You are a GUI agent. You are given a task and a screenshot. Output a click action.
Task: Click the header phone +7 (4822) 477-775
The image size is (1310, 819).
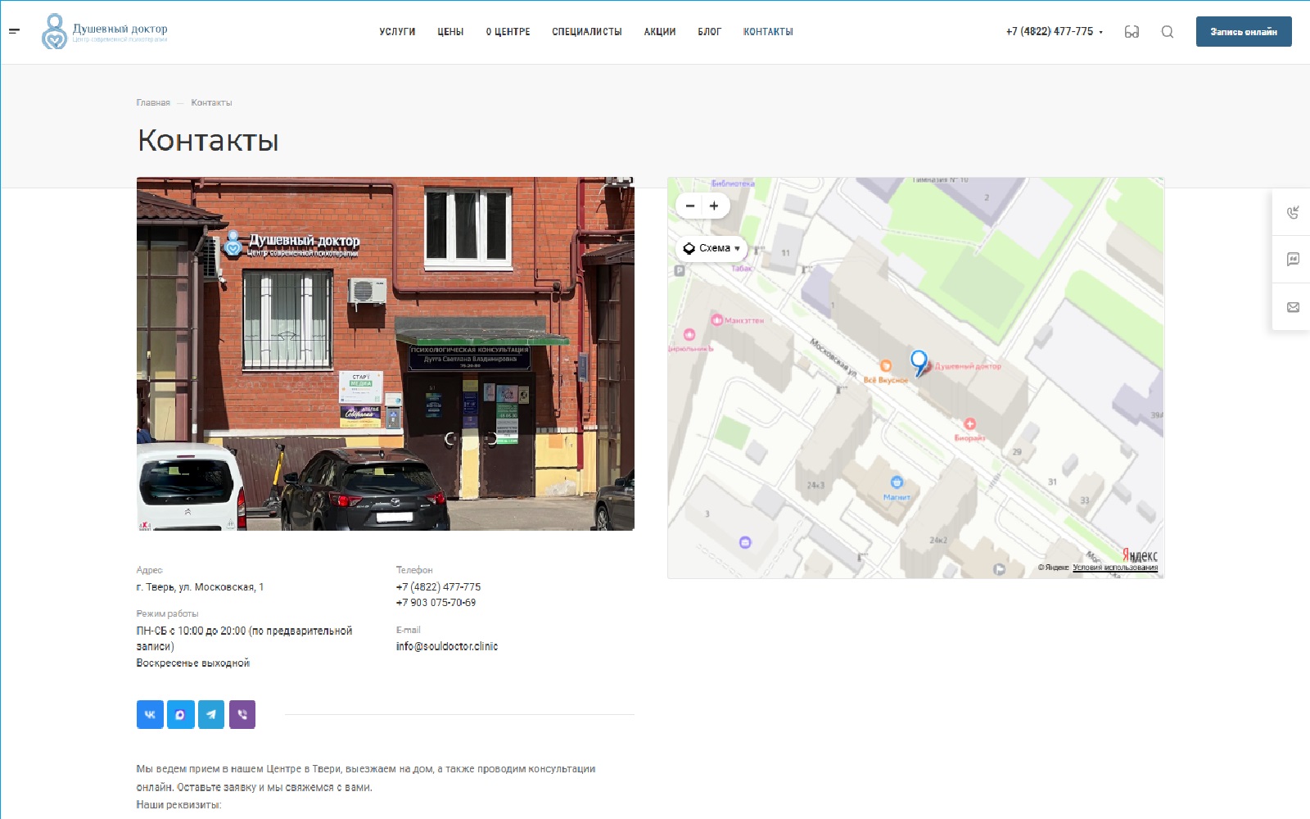point(1050,32)
